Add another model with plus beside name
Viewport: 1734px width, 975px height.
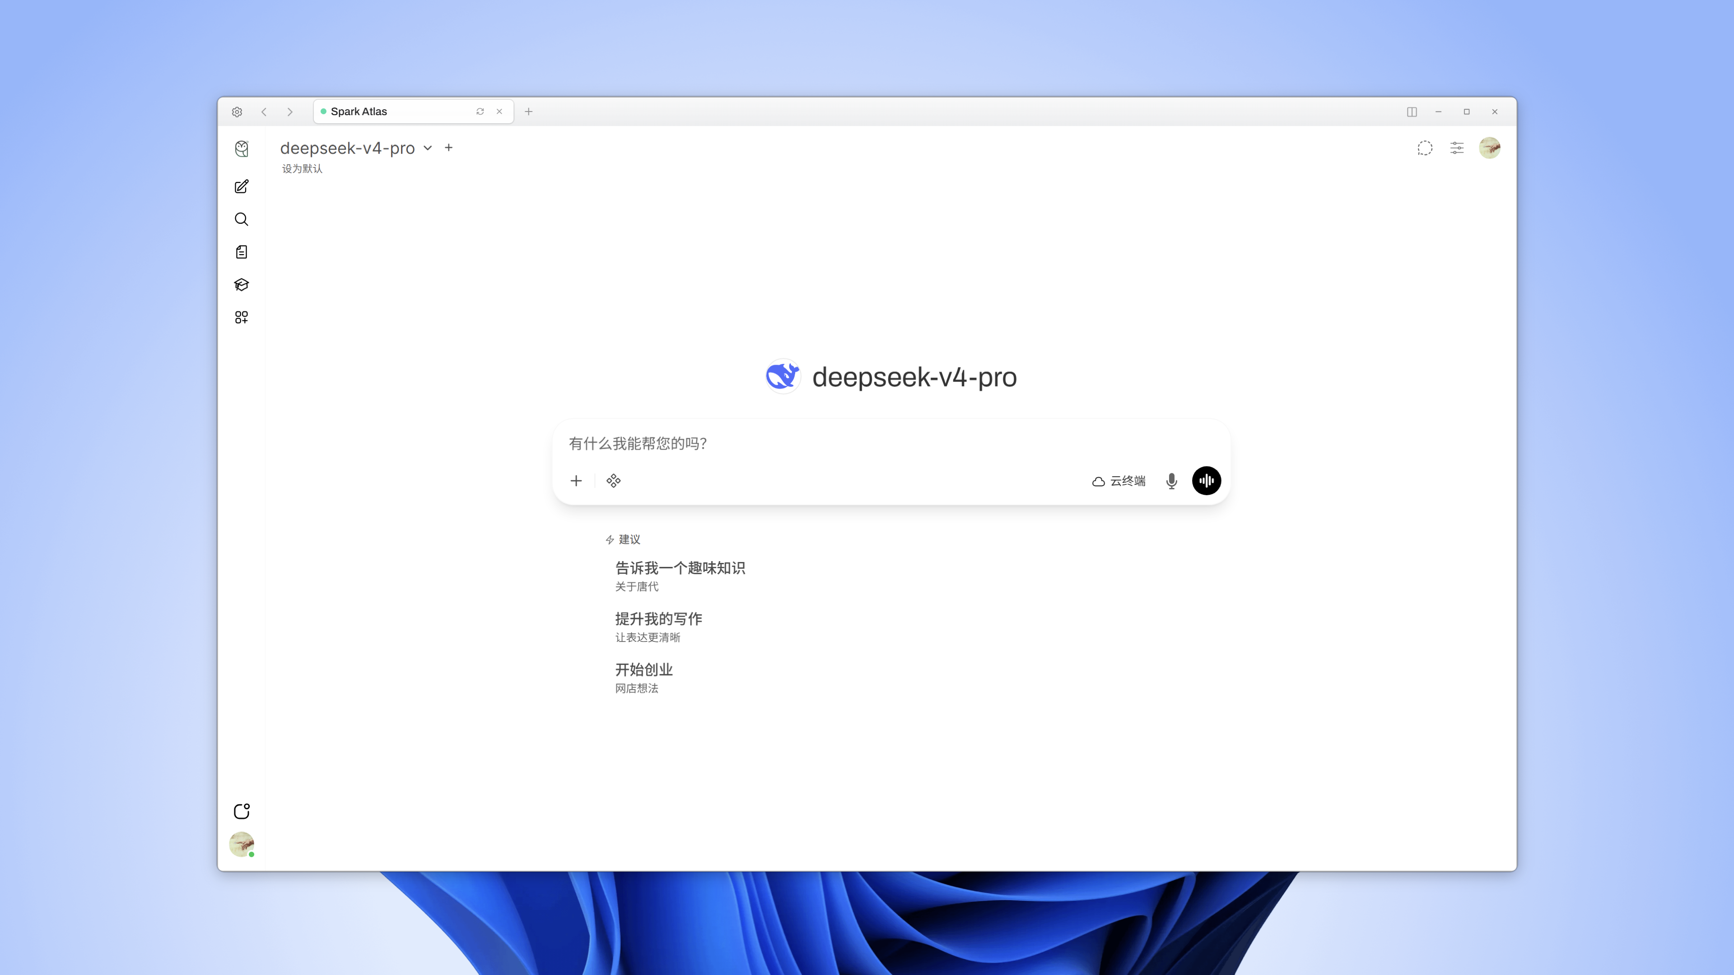point(449,148)
